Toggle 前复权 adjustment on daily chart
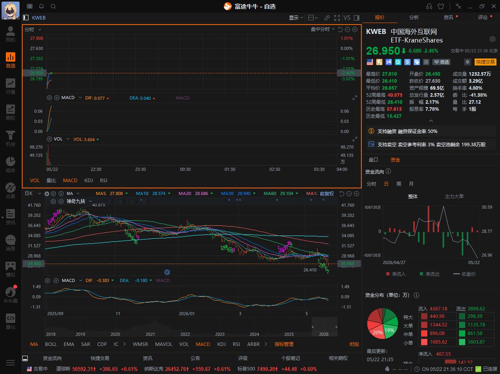 (327, 193)
